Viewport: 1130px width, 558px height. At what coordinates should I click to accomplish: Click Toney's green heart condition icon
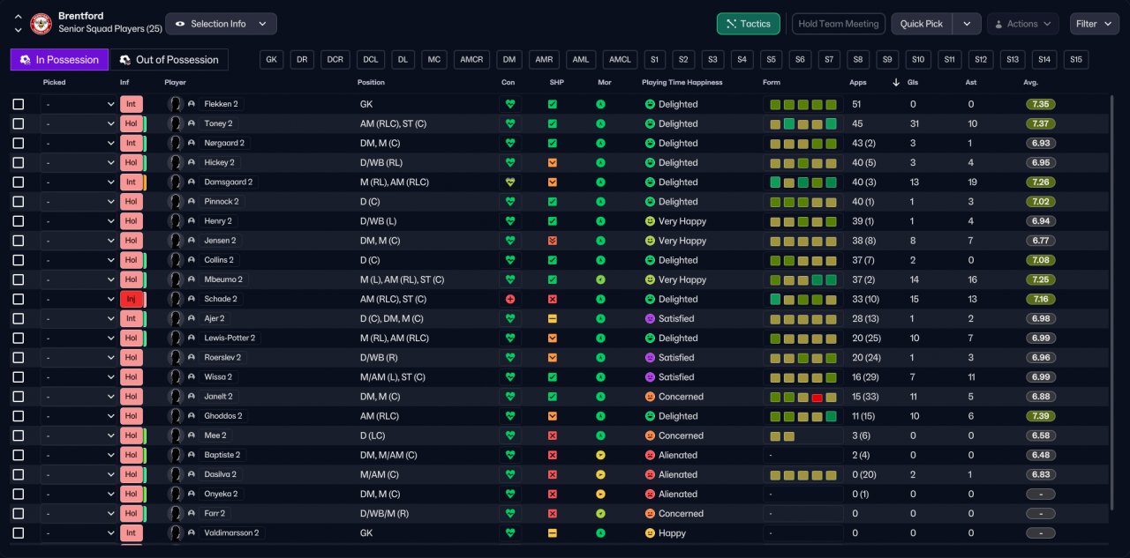[x=509, y=123]
